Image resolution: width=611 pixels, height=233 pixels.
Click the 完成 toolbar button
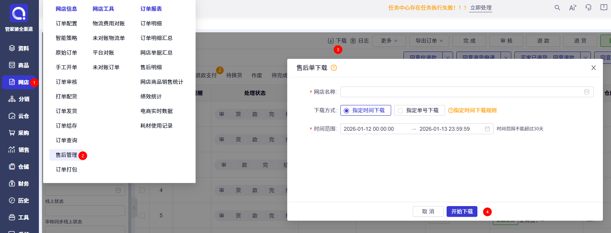pos(469,41)
